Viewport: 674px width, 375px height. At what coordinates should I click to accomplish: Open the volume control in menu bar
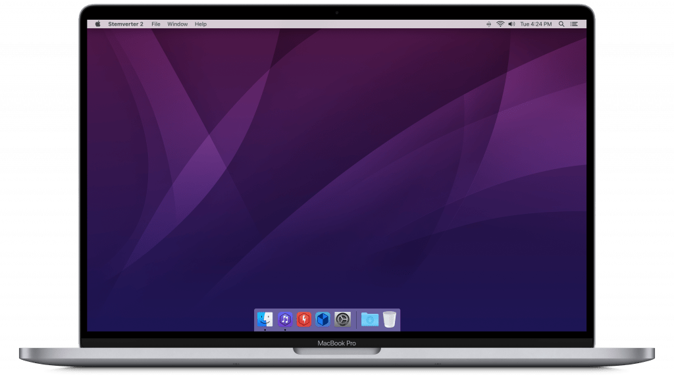click(511, 24)
